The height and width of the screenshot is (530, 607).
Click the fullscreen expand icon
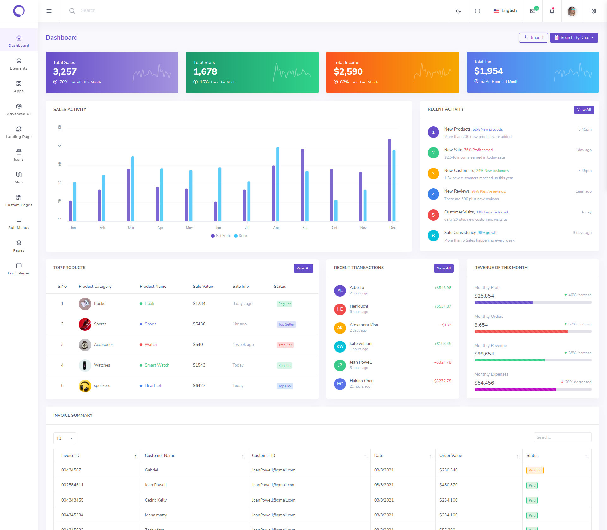tap(478, 11)
